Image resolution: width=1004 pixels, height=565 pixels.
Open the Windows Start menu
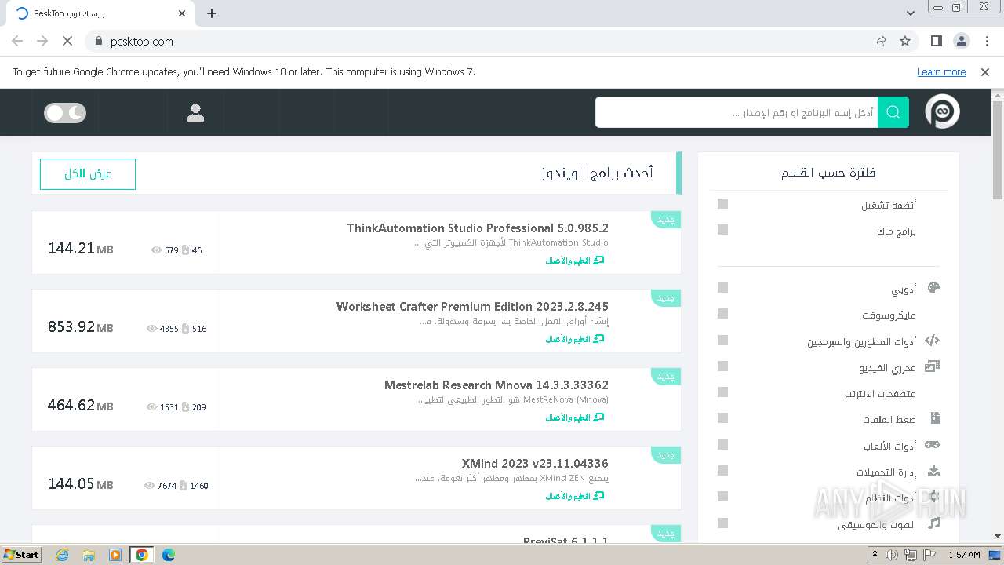pos(21,554)
